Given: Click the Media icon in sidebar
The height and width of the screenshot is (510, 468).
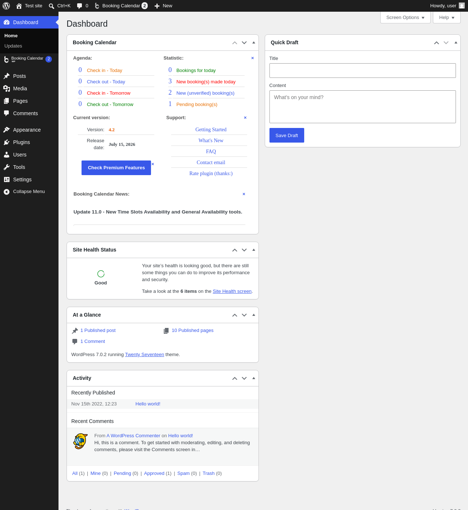Looking at the screenshot, I should click(x=7, y=88).
